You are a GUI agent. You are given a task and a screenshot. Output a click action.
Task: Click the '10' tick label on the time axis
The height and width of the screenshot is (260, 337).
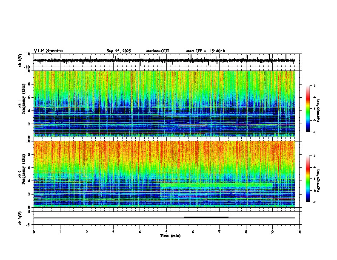[x=299, y=232]
